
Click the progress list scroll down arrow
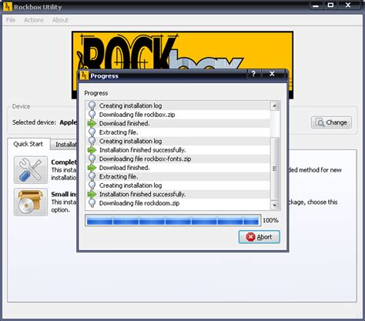point(275,205)
